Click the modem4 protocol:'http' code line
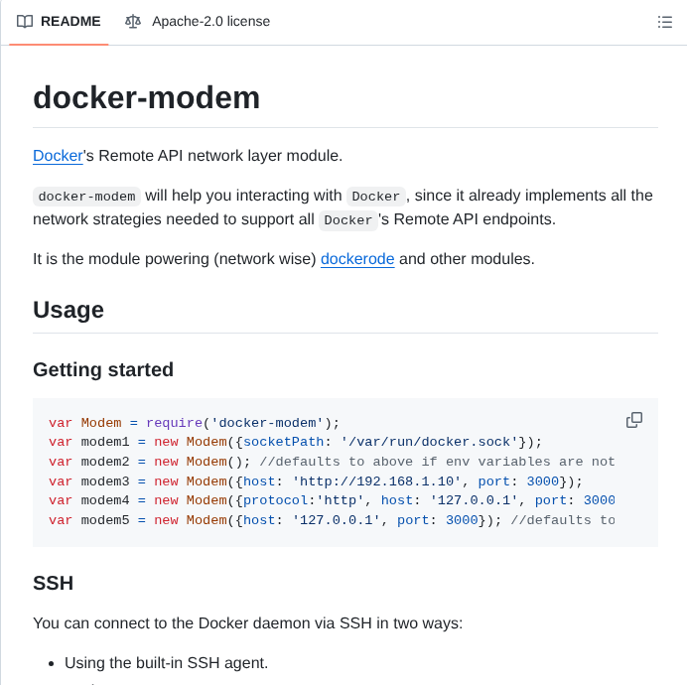Viewport: 687px width, 685px height. tap(332, 500)
